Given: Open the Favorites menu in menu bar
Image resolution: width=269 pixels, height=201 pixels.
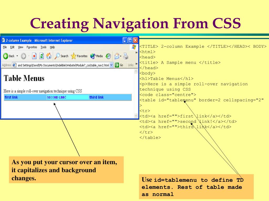Looking at the screenshot, I should 32,47.
